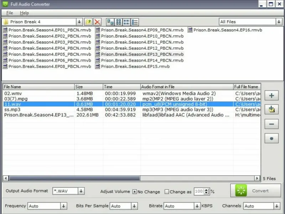The image size is (285, 214).
Task: Click the volume percent input field
Action: pos(199,191)
